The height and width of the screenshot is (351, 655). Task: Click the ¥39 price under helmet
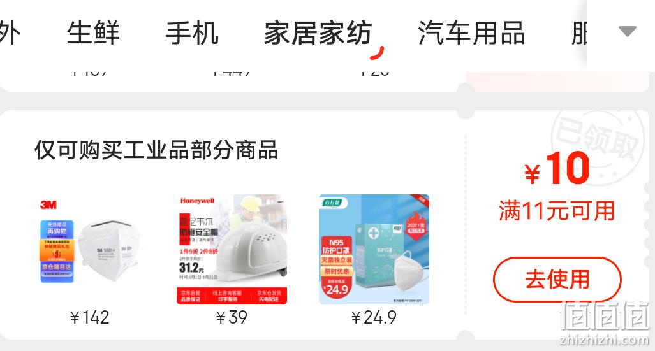point(232,318)
